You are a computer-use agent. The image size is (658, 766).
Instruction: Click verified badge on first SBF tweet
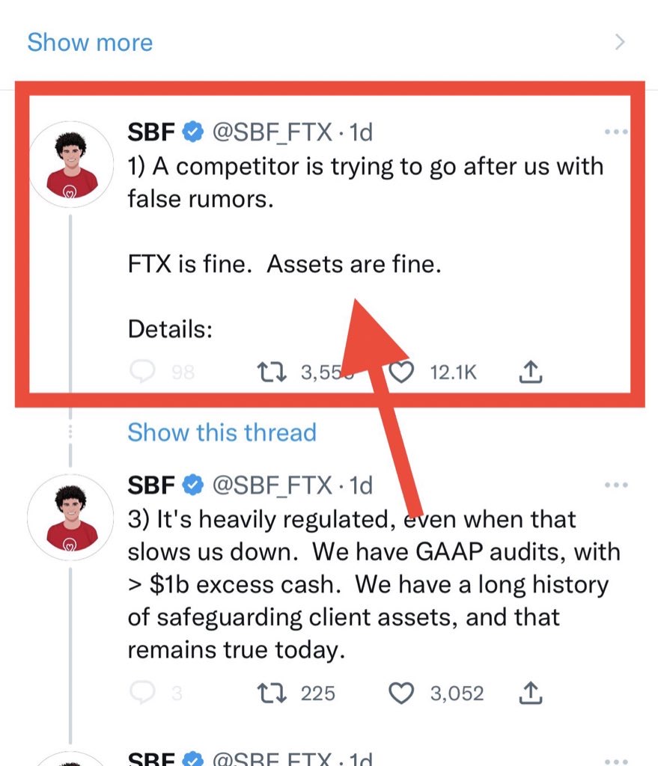[193, 132]
